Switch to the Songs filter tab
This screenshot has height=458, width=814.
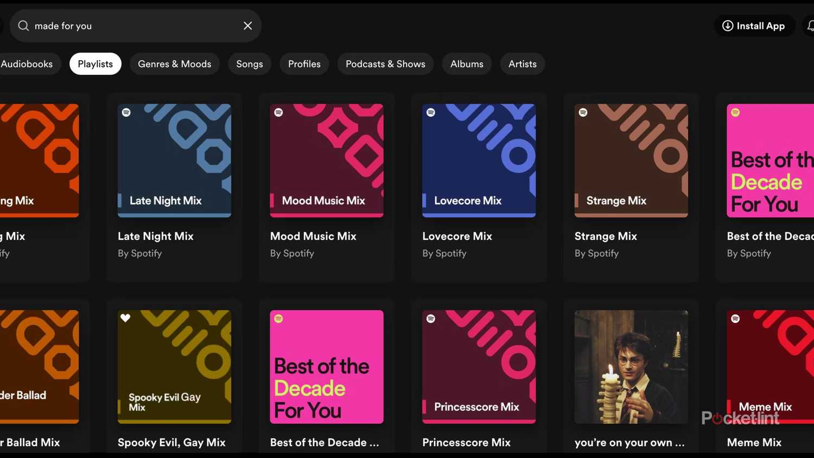(249, 63)
